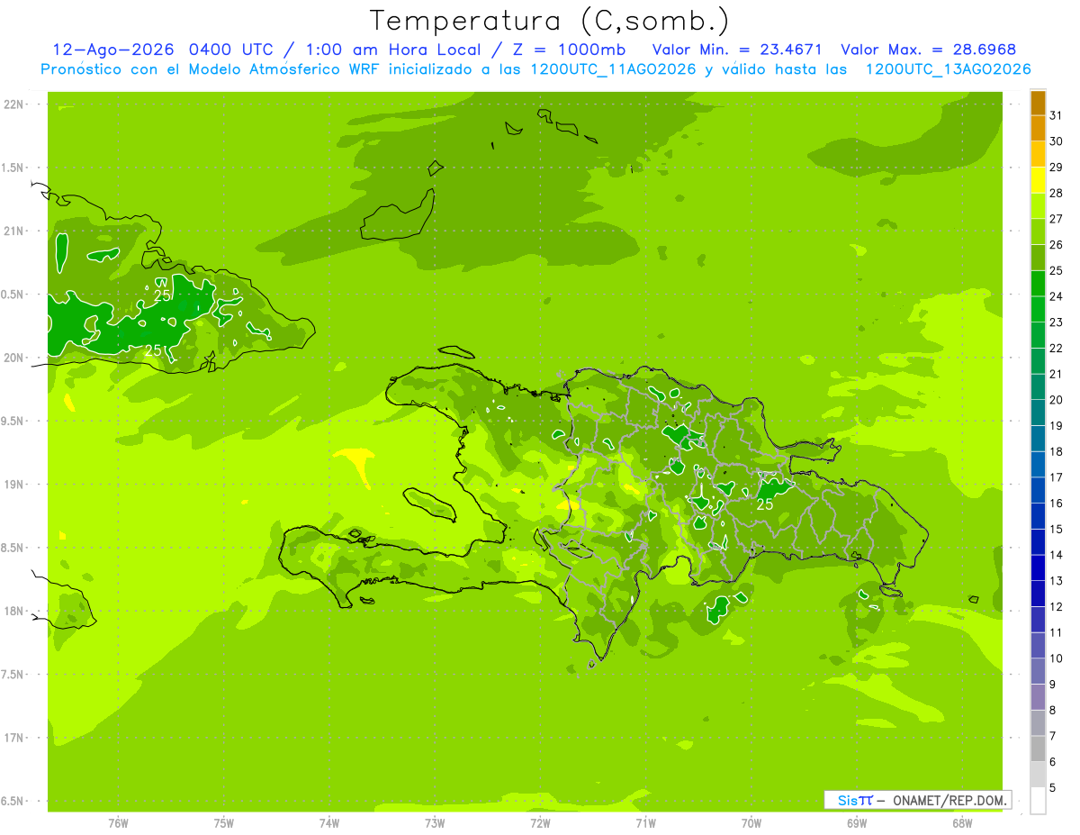This screenshot has height=835, width=1080.
Task: Click the SisTT ONAMET/REP.DOM. logo box
Action: (x=917, y=800)
